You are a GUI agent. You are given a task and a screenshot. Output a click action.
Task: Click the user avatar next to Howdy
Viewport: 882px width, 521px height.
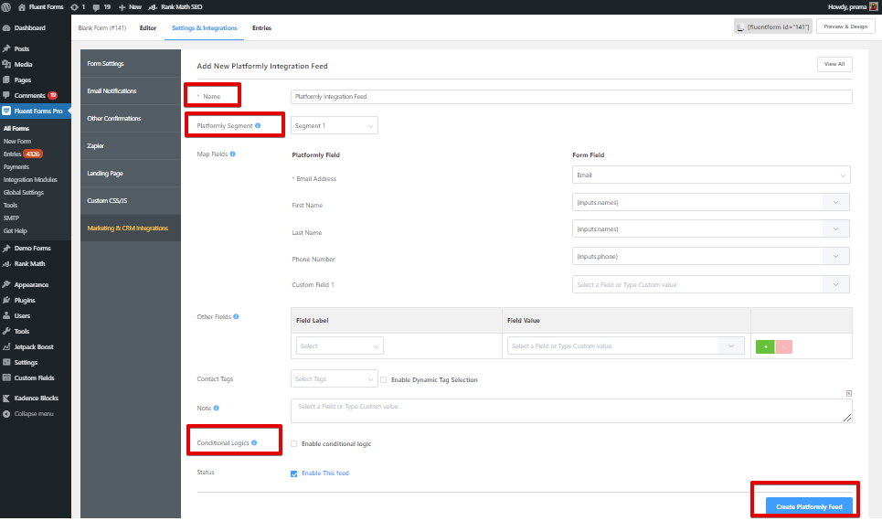tap(874, 6)
